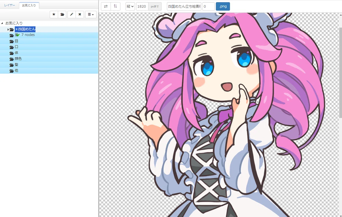Screen dimensions: 342x217
Task: Open the hamburger list menu dropdown
Action: pos(91,14)
